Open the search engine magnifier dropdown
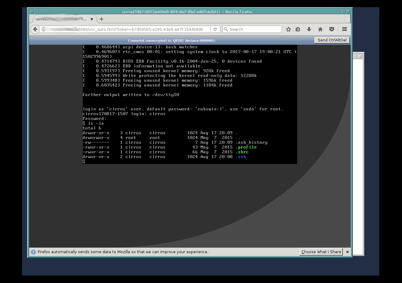 pos(226,29)
